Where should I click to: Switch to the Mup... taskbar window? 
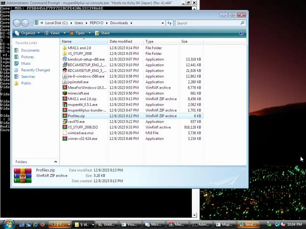[x=225, y=225]
